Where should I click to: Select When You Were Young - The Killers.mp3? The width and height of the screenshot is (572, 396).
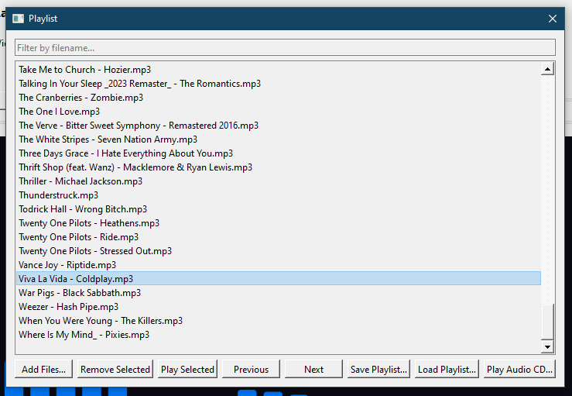pyautogui.click(x=279, y=320)
